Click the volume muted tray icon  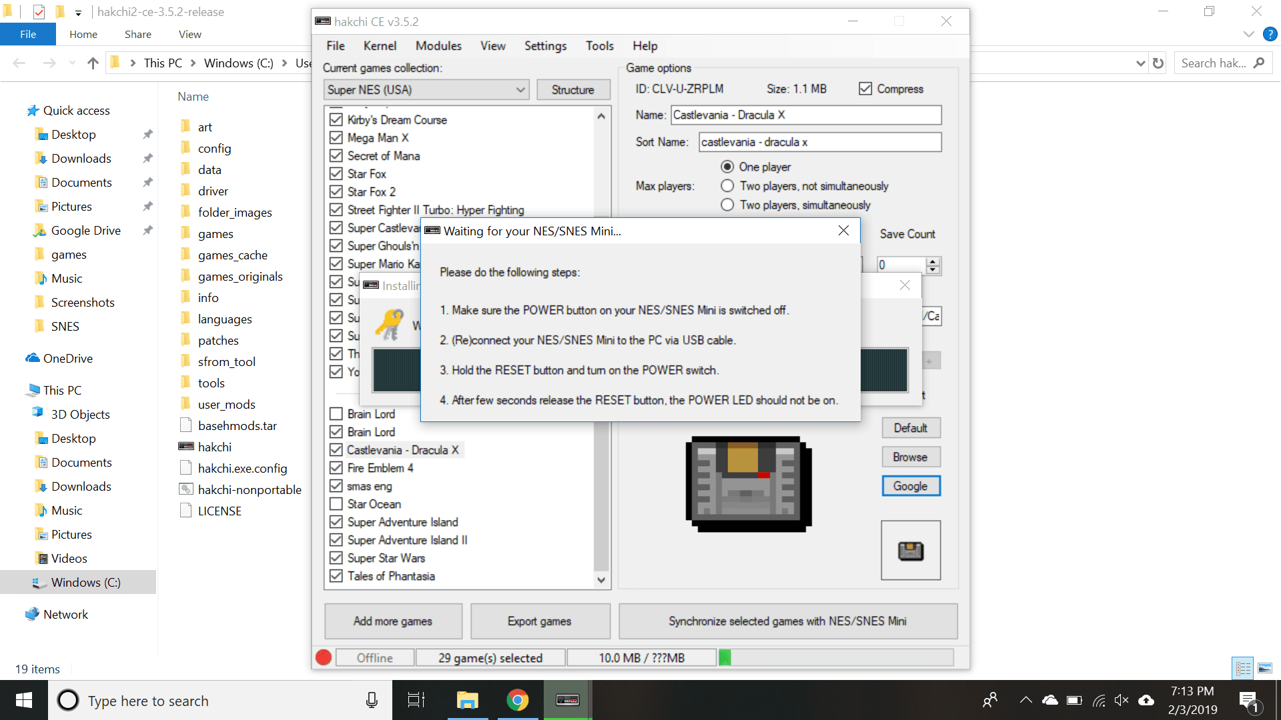[x=1122, y=700]
